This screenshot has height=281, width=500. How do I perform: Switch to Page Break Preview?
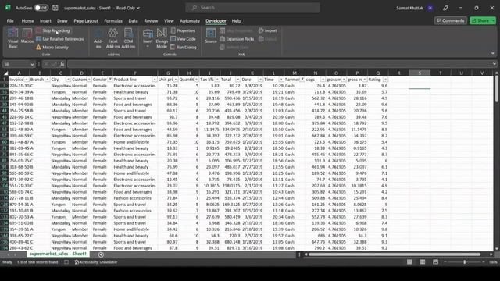[x=436, y=262]
